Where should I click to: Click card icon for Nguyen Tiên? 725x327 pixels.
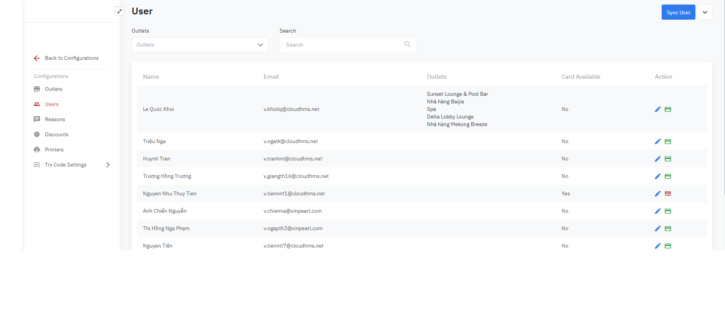[x=668, y=246]
